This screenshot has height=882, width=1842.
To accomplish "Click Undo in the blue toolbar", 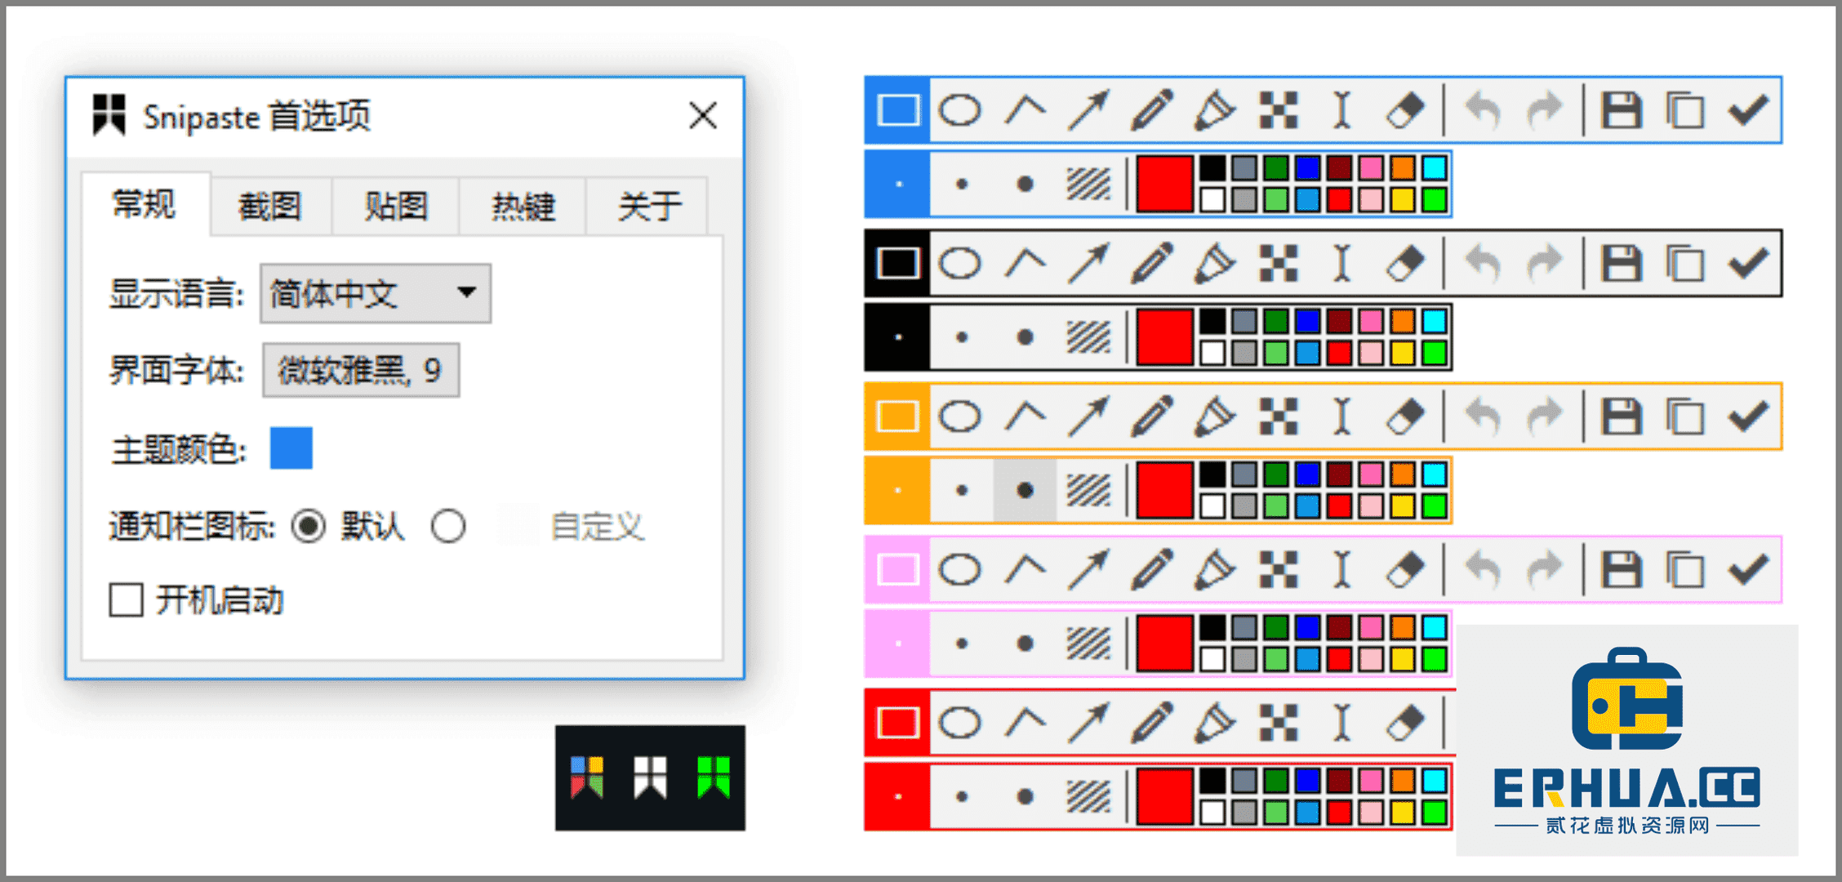I will coord(1483,110).
